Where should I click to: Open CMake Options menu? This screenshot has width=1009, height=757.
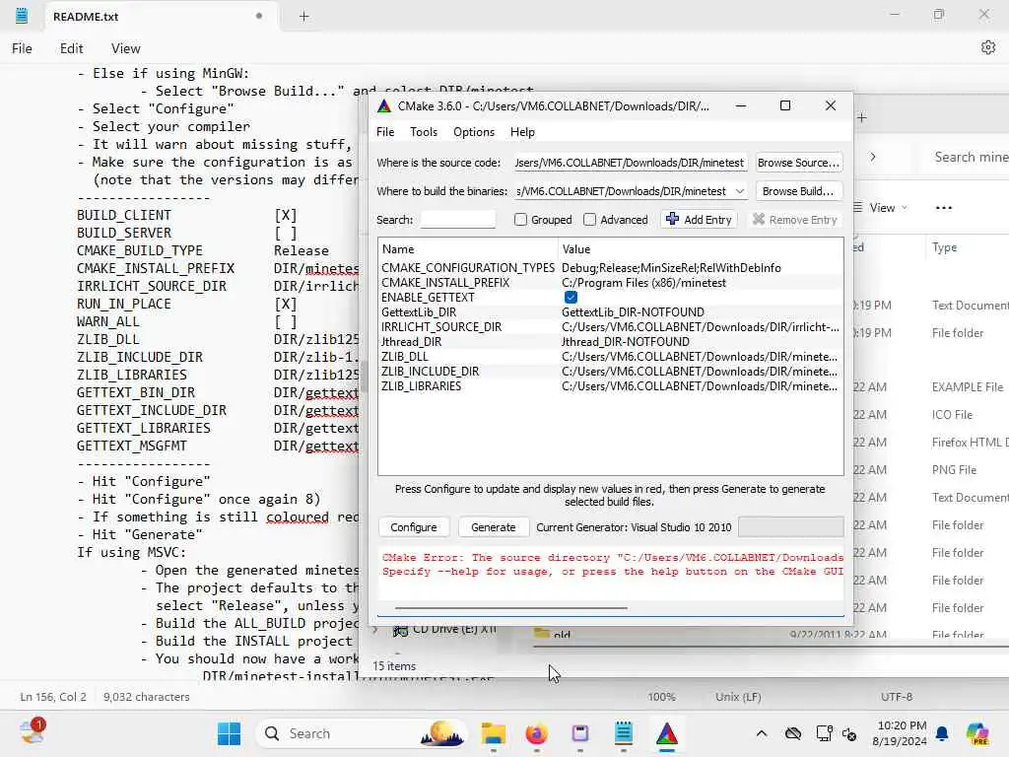474,132
